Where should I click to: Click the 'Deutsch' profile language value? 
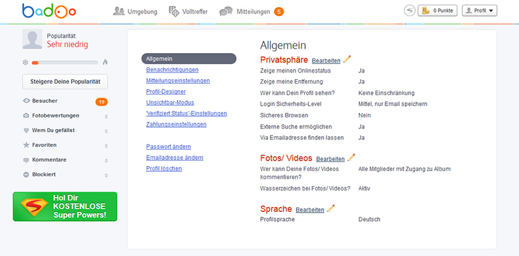369,219
